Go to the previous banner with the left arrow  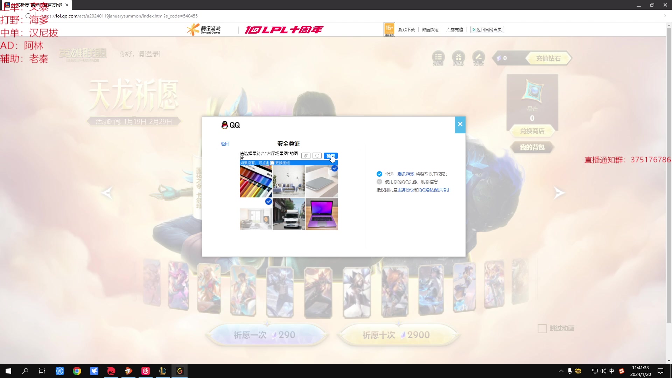click(107, 193)
